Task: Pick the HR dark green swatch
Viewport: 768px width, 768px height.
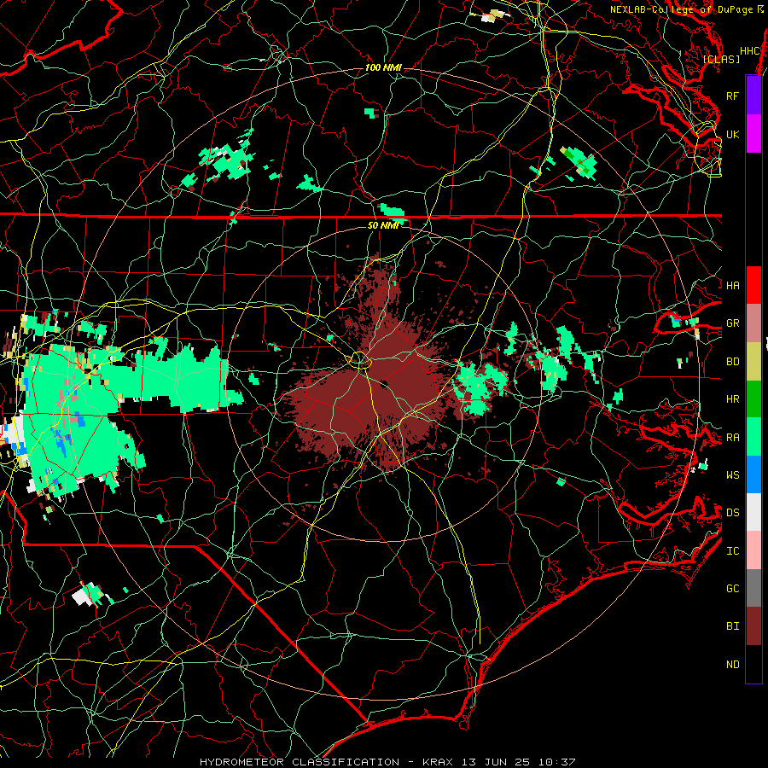Action: tap(753, 399)
